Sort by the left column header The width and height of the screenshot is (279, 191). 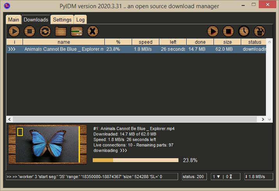(173, 42)
